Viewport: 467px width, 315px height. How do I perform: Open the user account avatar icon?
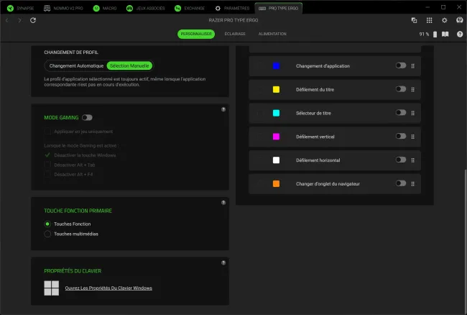click(x=460, y=20)
